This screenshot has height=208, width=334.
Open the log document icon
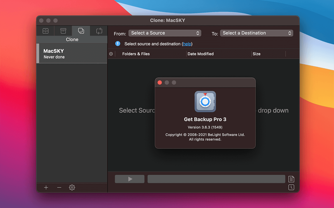(291, 179)
